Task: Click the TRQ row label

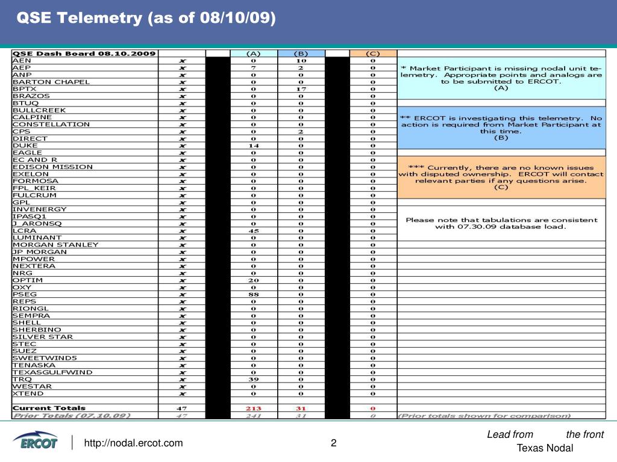Action: click(22, 379)
